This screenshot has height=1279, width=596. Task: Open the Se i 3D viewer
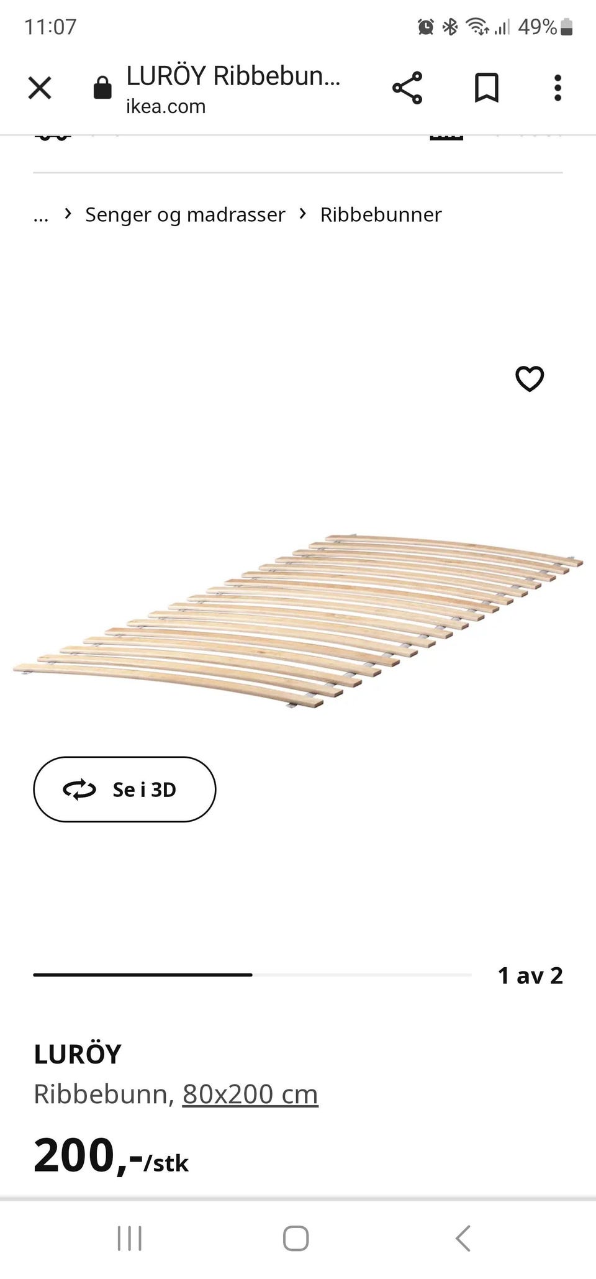pyautogui.click(x=124, y=790)
